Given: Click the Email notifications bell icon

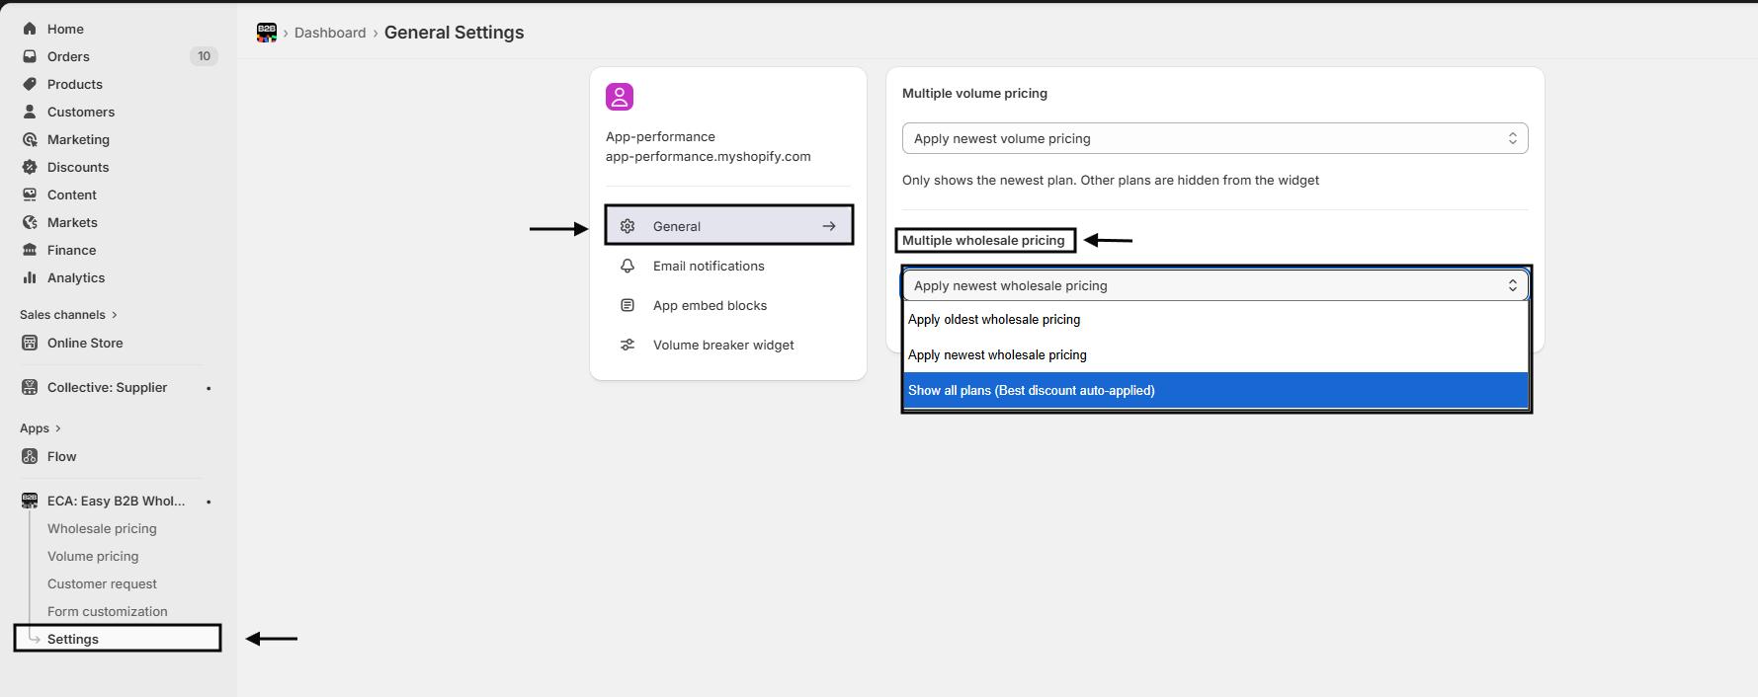Looking at the screenshot, I should [628, 266].
